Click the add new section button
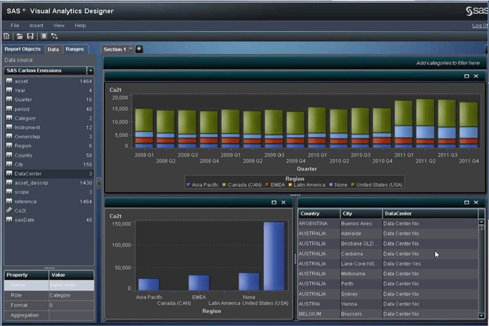Image resolution: width=489 pixels, height=326 pixels. [139, 49]
